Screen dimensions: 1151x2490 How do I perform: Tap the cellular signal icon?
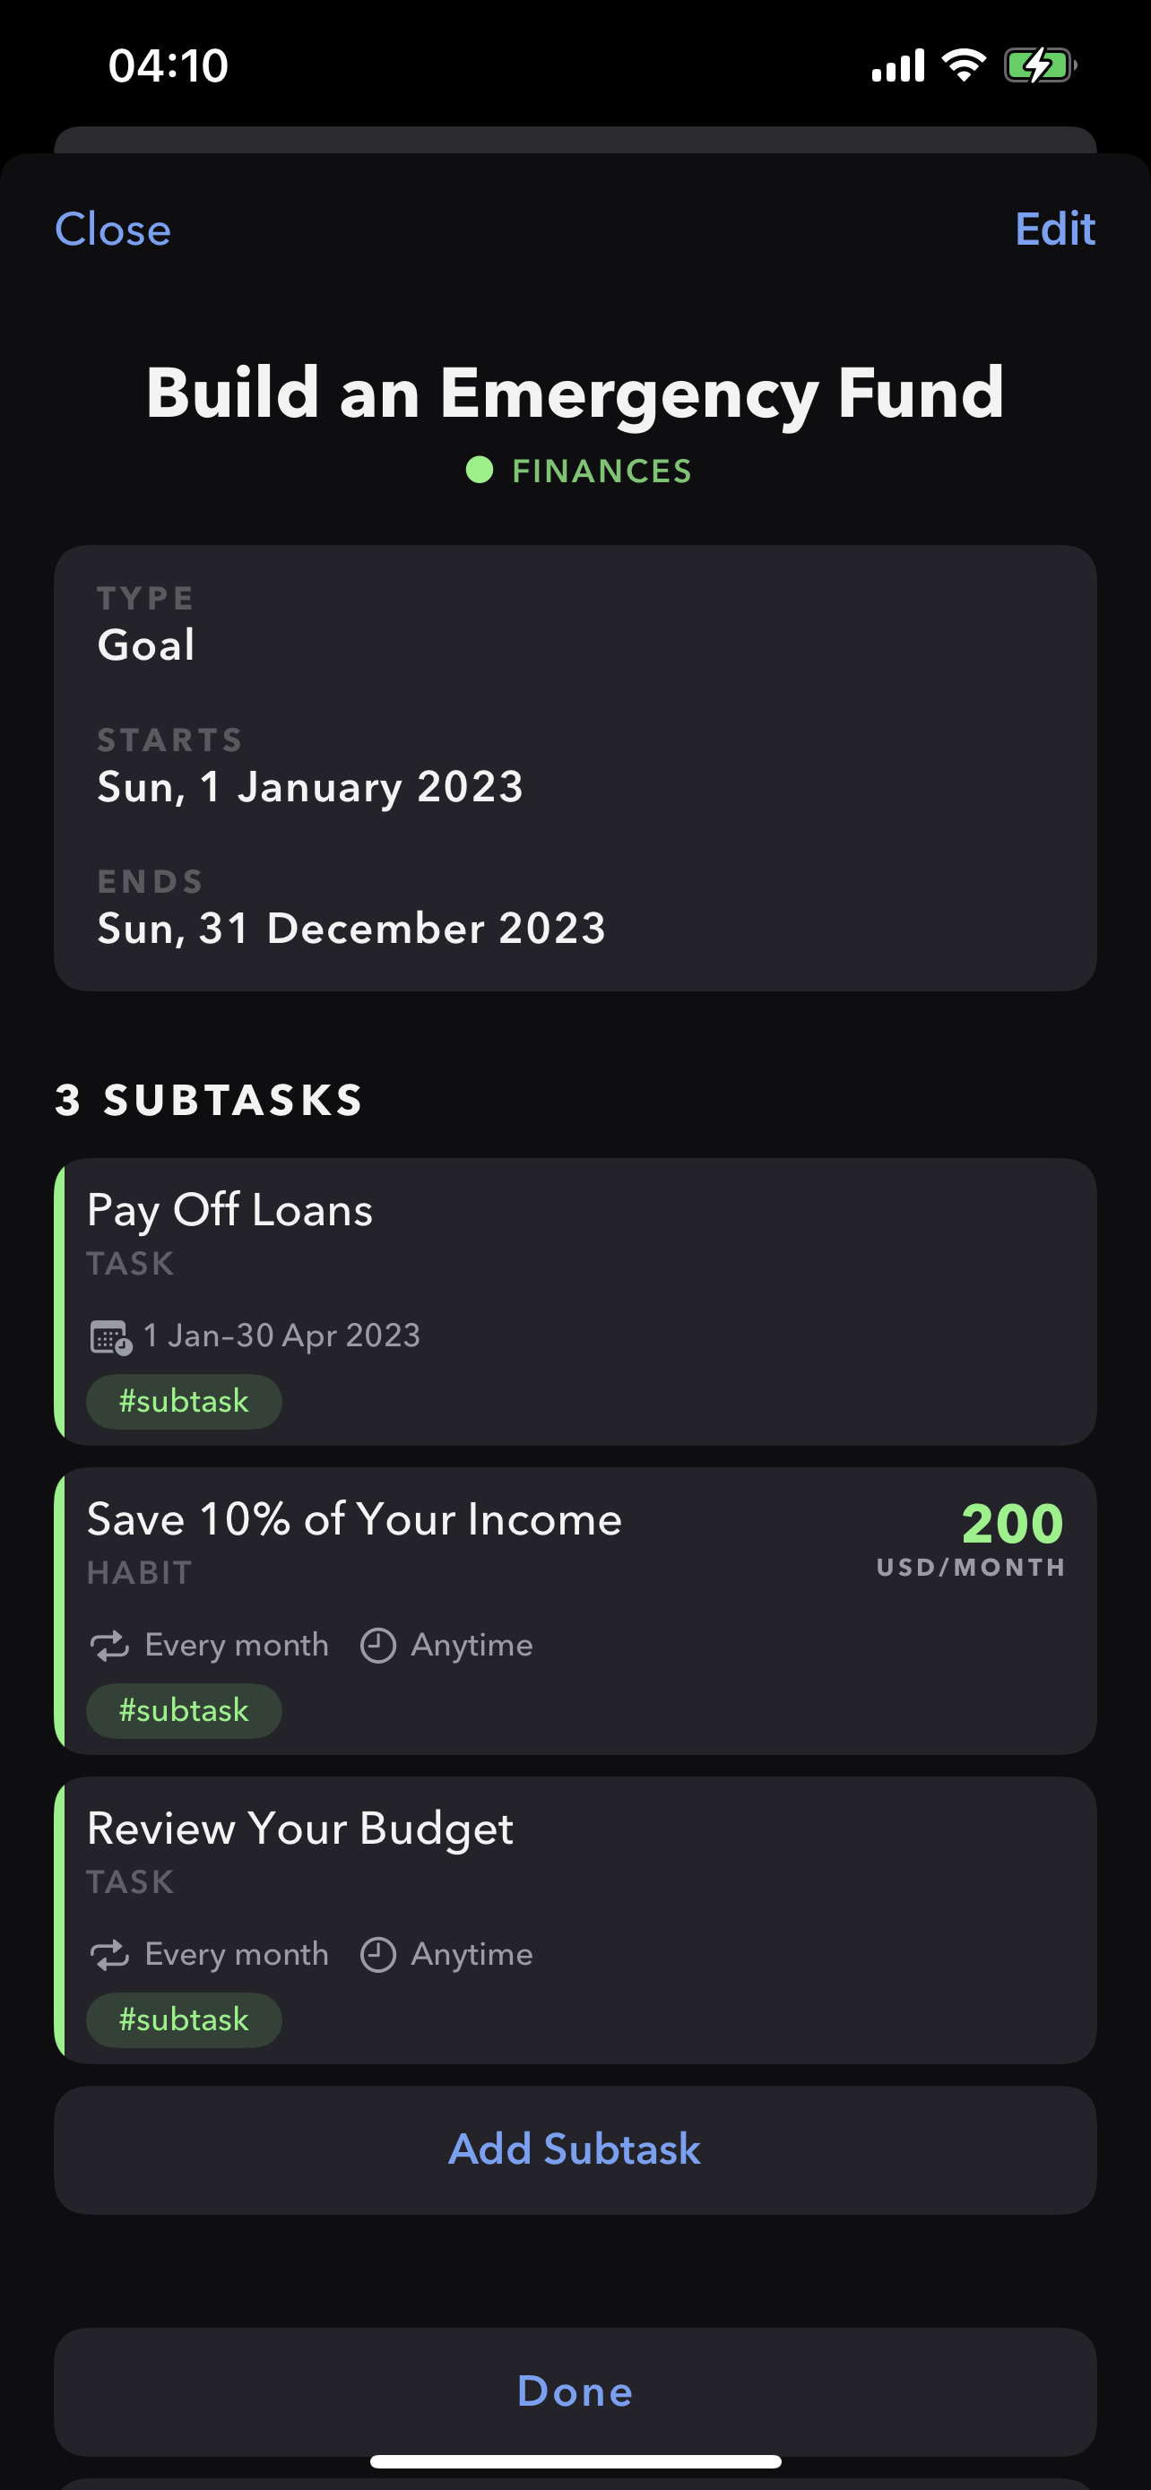click(898, 65)
